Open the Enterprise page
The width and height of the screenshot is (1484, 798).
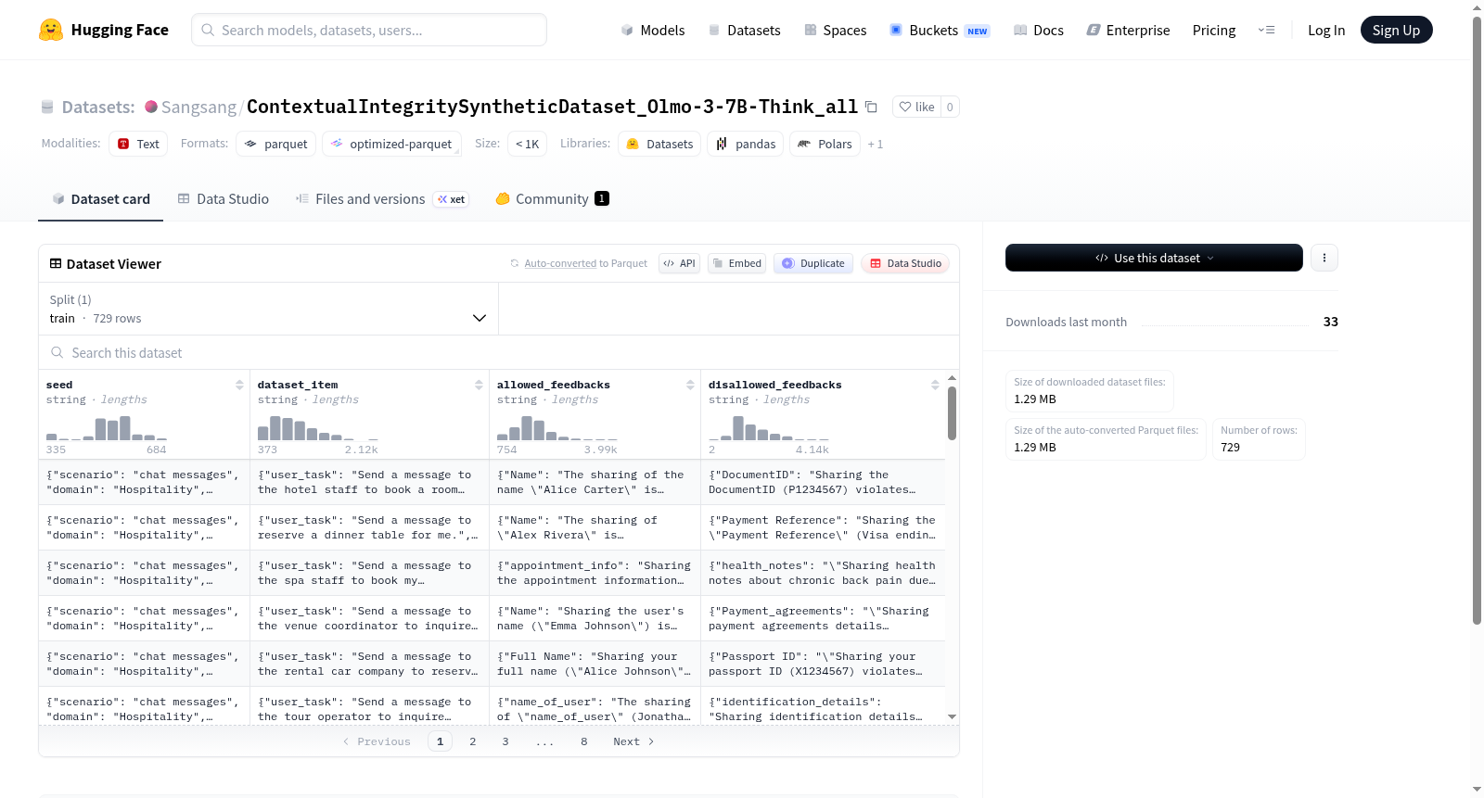pos(1128,31)
